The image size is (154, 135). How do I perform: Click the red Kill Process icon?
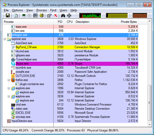pos(56,15)
